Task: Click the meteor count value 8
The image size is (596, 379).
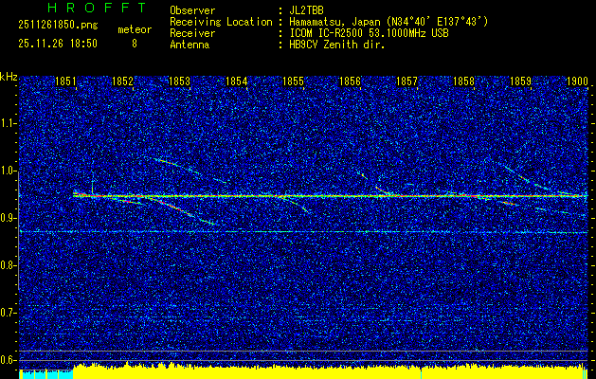Action: [134, 43]
